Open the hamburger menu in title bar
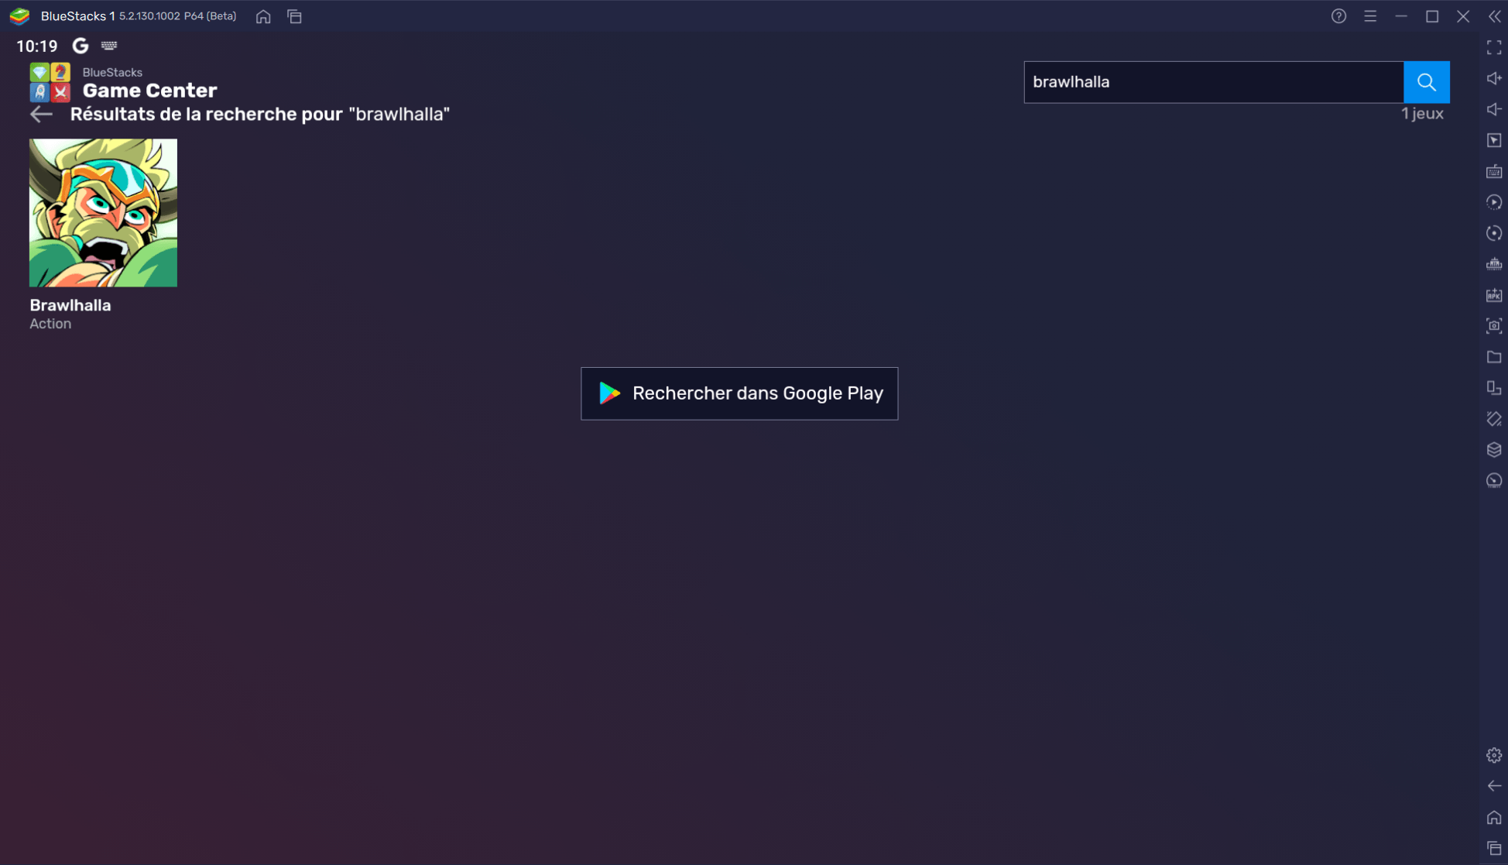Screen dimensions: 1508x865 click(1370, 16)
